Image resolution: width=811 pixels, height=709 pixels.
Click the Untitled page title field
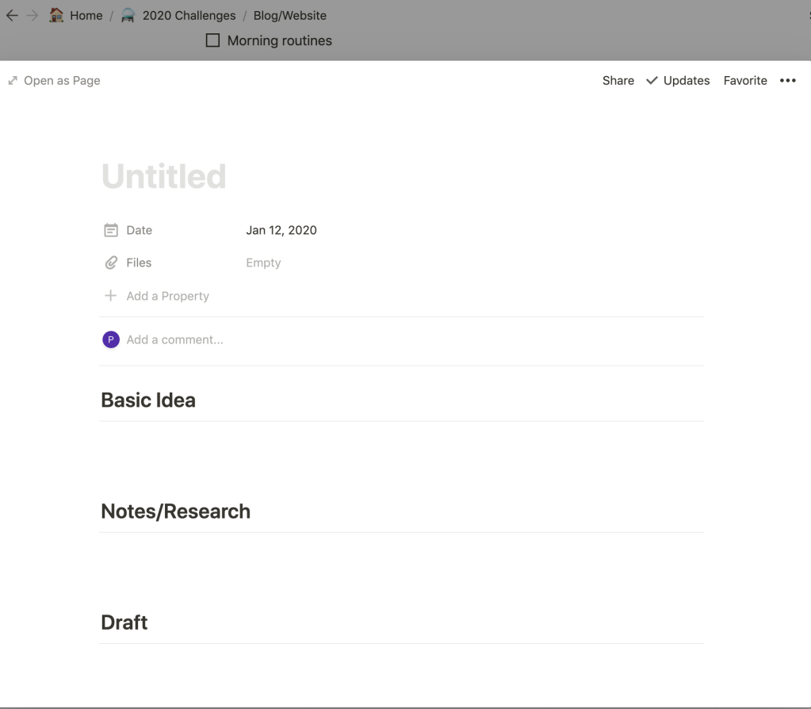164,176
